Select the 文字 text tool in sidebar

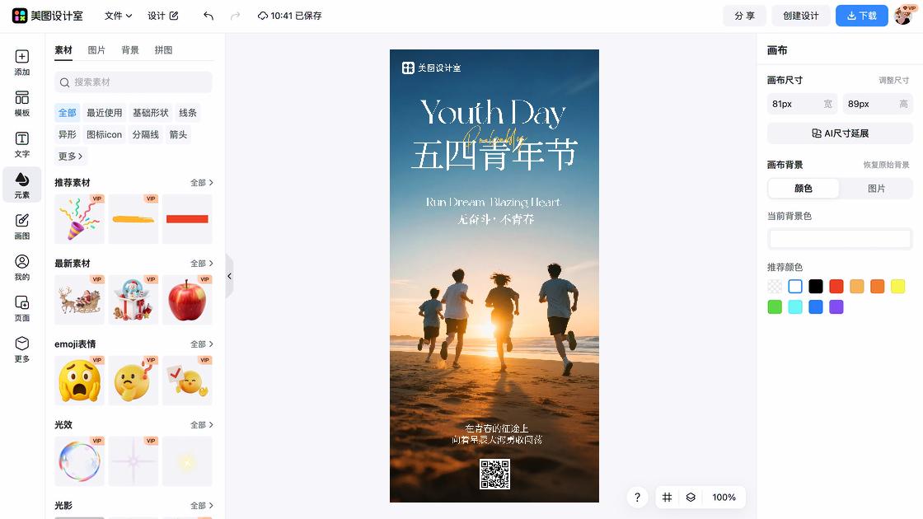pyautogui.click(x=21, y=145)
